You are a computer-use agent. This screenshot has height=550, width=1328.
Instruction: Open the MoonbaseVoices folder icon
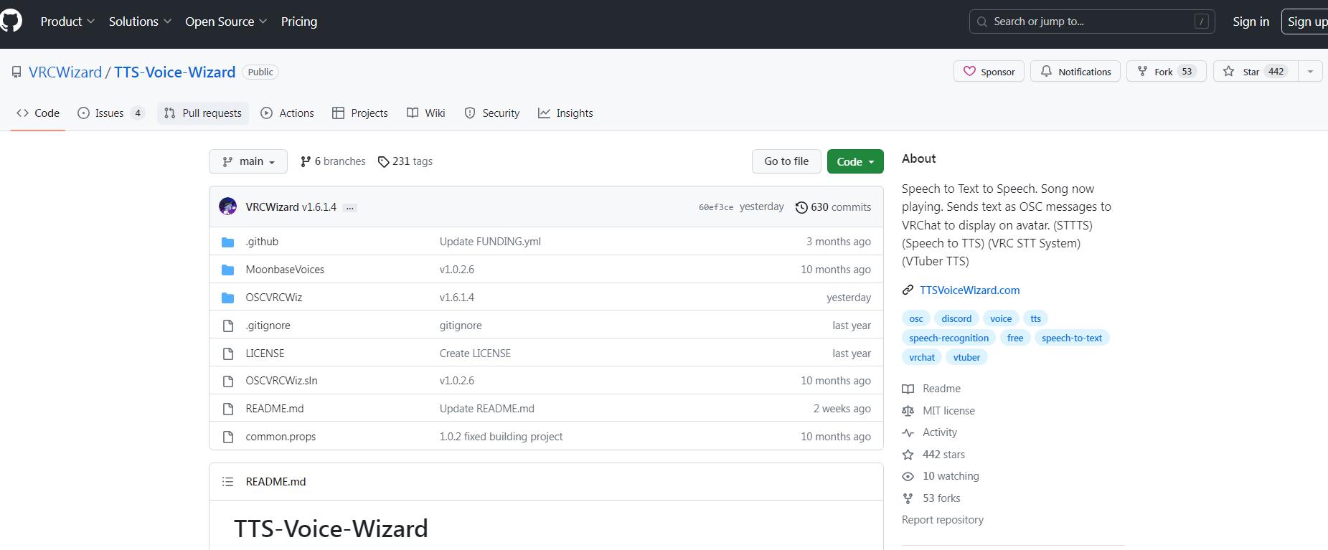coord(228,270)
